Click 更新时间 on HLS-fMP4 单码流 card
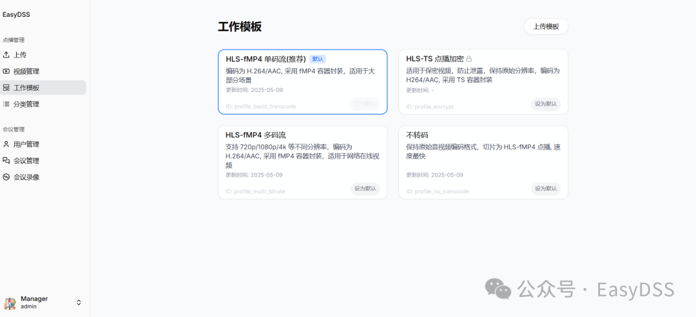696x317 pixels. coord(254,90)
